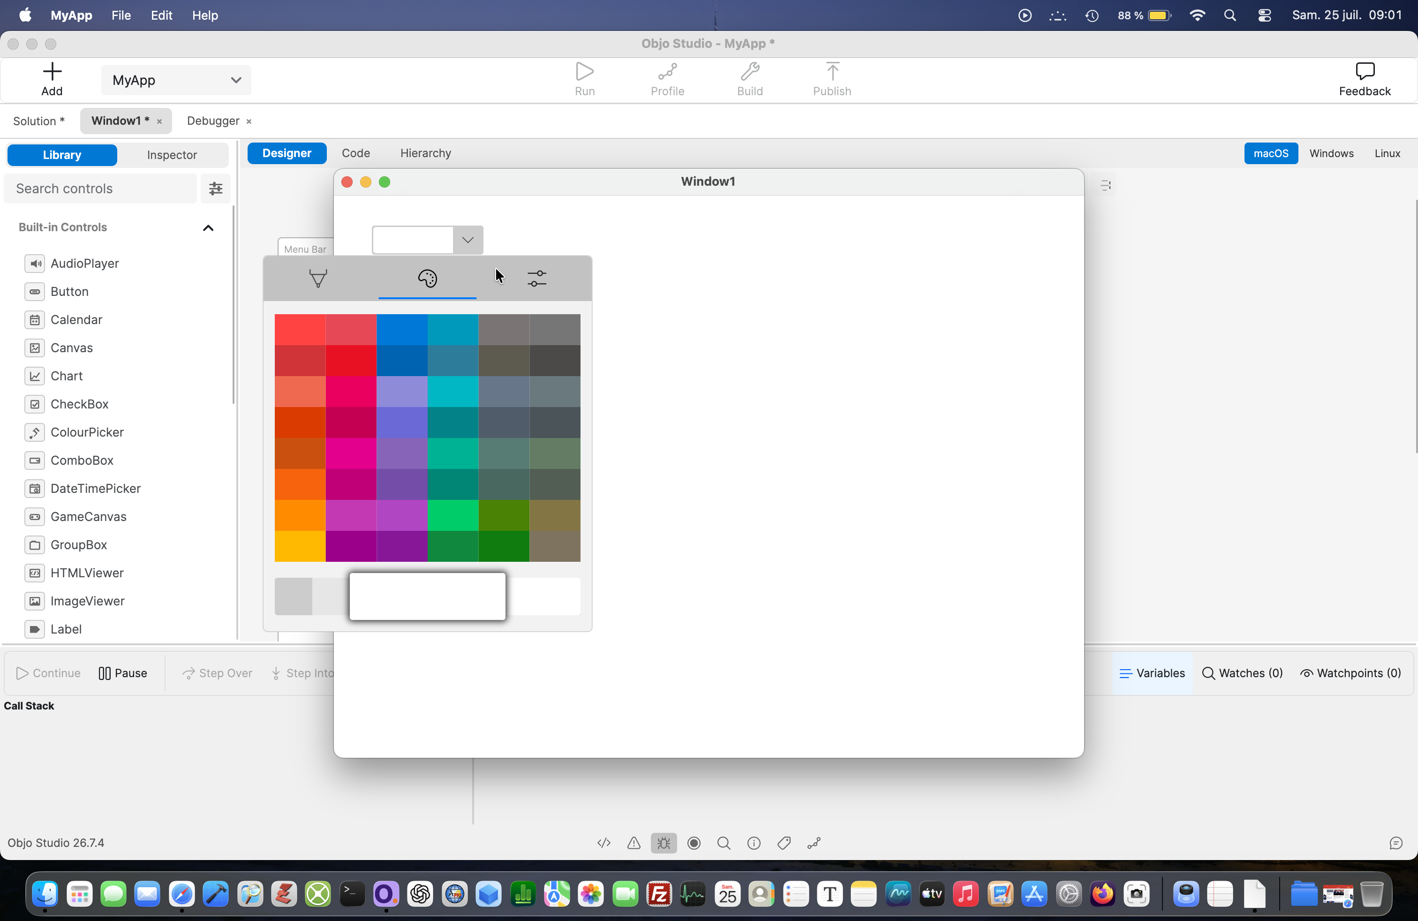Click the colour dropdown arrow in Window1

pos(468,240)
